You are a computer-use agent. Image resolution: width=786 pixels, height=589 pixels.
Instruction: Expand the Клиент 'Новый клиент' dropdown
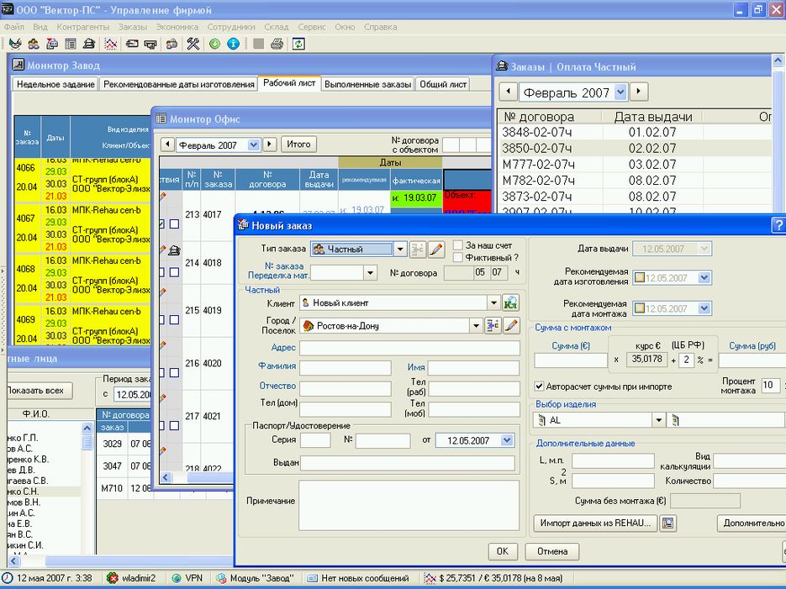click(x=493, y=302)
